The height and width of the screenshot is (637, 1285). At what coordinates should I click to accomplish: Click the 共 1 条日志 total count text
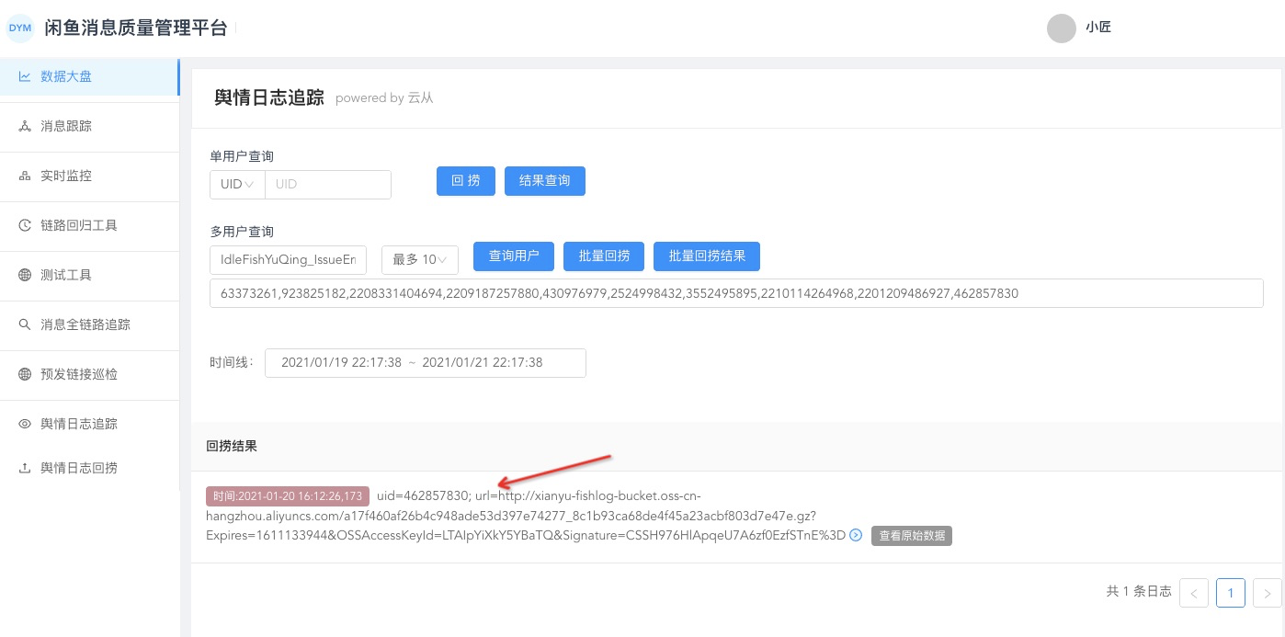(1139, 592)
